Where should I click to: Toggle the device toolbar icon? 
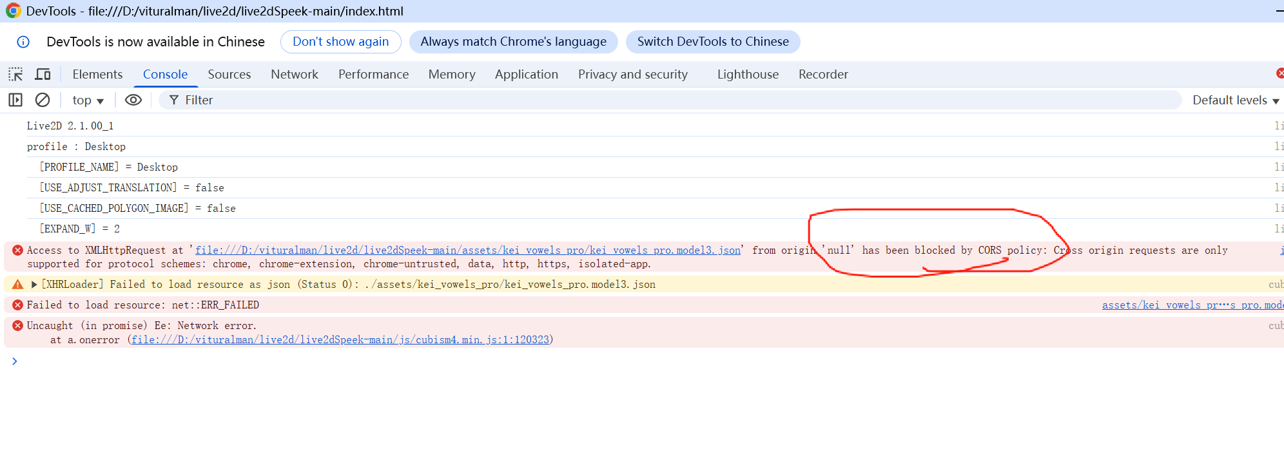coord(43,74)
